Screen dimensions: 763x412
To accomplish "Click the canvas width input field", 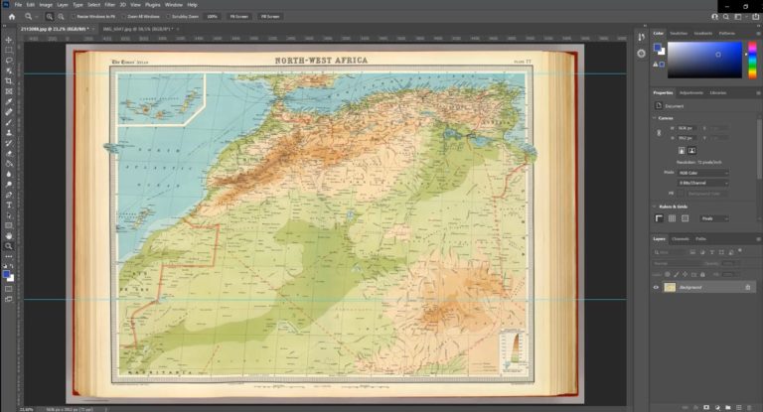I will click(x=687, y=128).
